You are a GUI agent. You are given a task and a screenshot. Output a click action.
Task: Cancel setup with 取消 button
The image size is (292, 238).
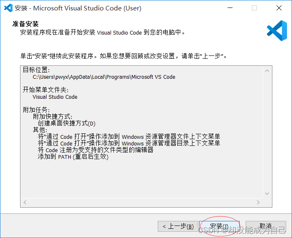coord(266,226)
